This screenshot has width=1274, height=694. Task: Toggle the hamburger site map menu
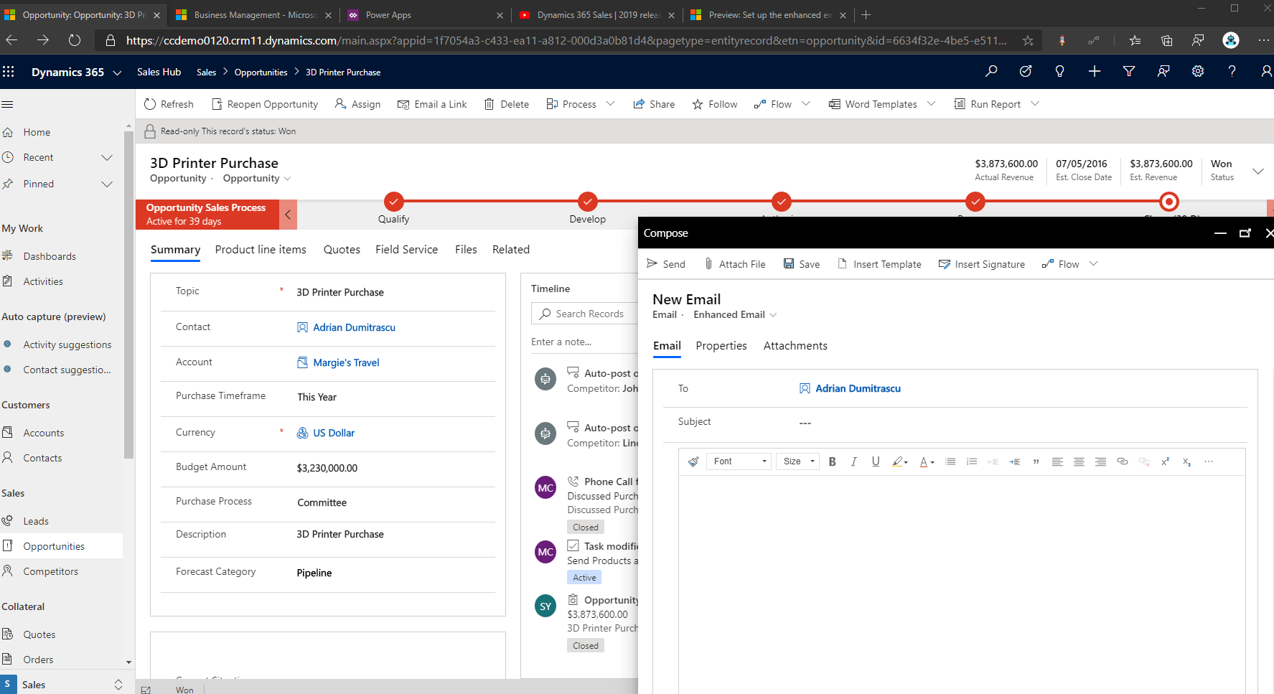tap(8, 105)
